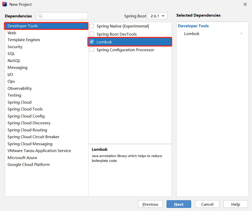
Task: Click the Lombok description title
Action: pyautogui.click(x=100, y=149)
